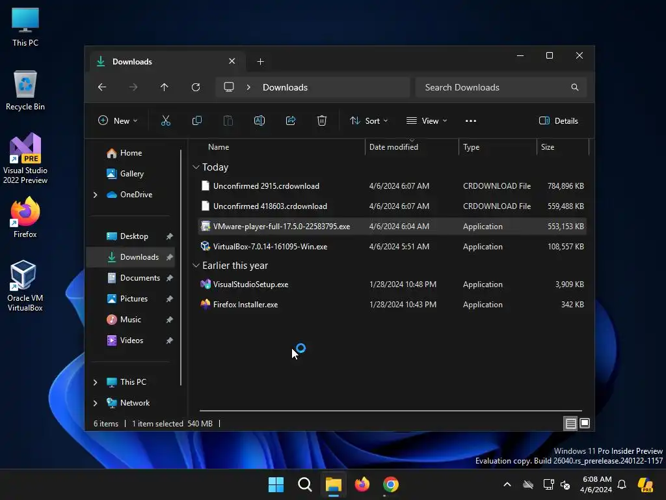Select Firefox Installer.exe file

392,305
